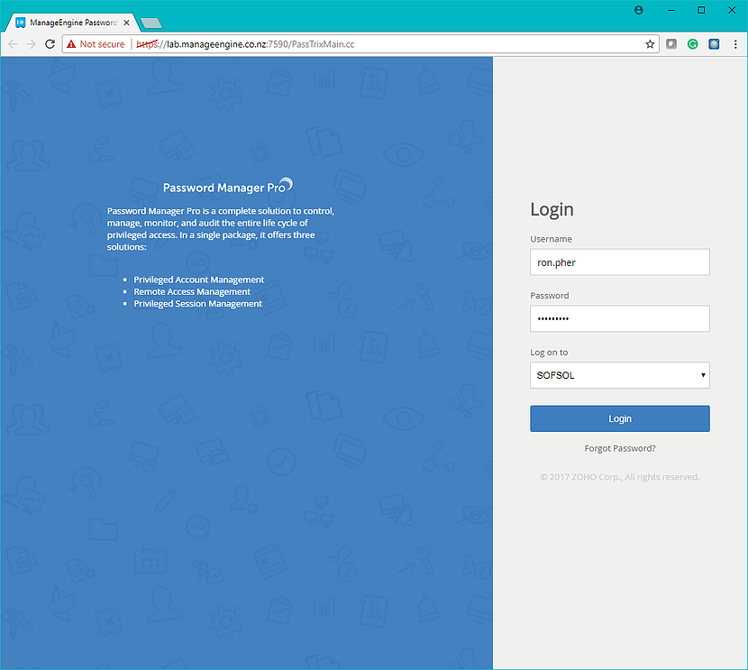Bookmark page with the star icon
The width and height of the screenshot is (748, 670).
[x=650, y=44]
